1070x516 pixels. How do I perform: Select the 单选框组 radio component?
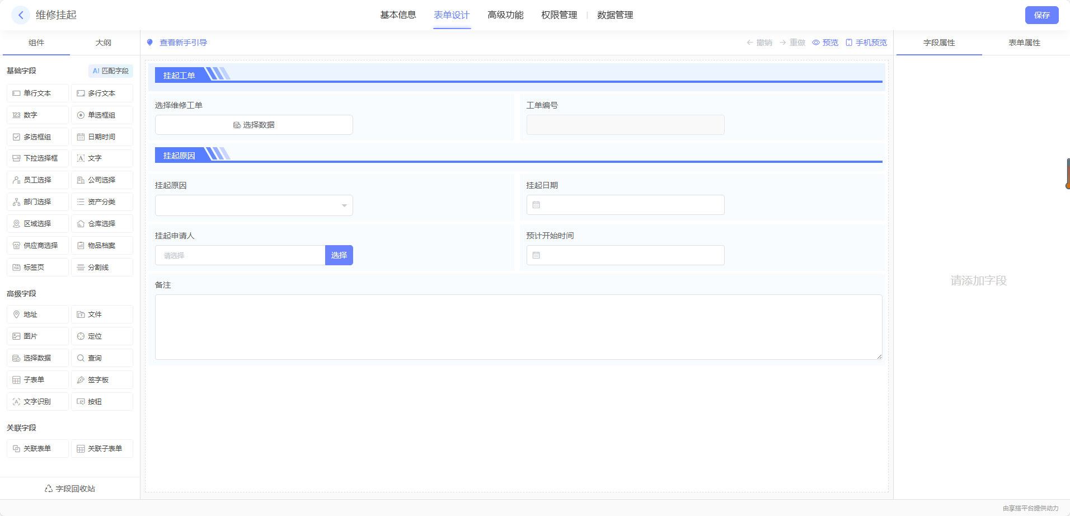click(x=102, y=115)
